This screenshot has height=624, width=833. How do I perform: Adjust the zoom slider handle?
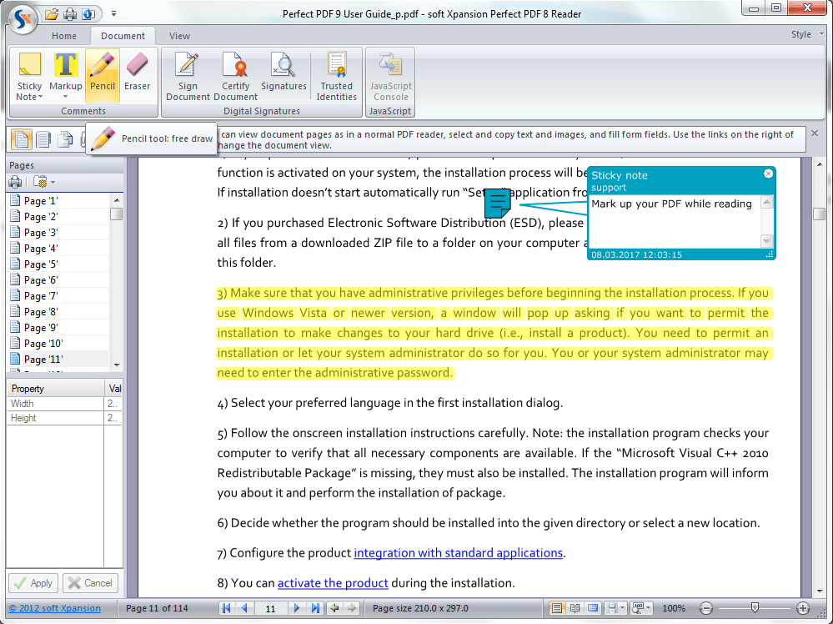[x=755, y=607]
